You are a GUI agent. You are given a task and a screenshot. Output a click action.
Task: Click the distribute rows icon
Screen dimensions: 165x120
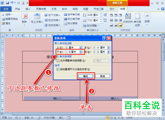click(x=105, y=15)
